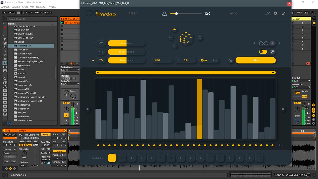
Task: Select the Smoother curve shape icon
Action: coord(101,43)
